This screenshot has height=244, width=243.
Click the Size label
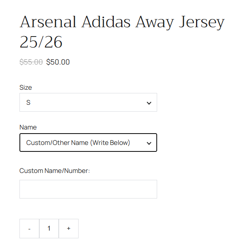pyautogui.click(x=26, y=87)
